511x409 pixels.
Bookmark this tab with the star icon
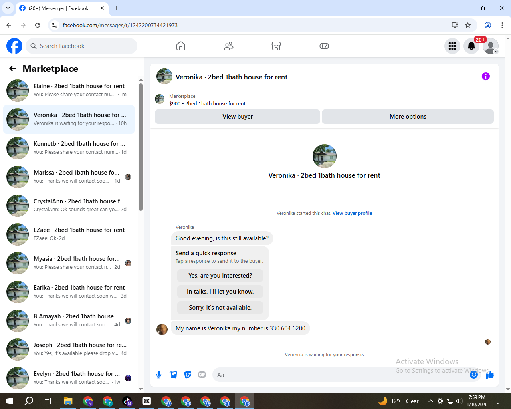468,25
